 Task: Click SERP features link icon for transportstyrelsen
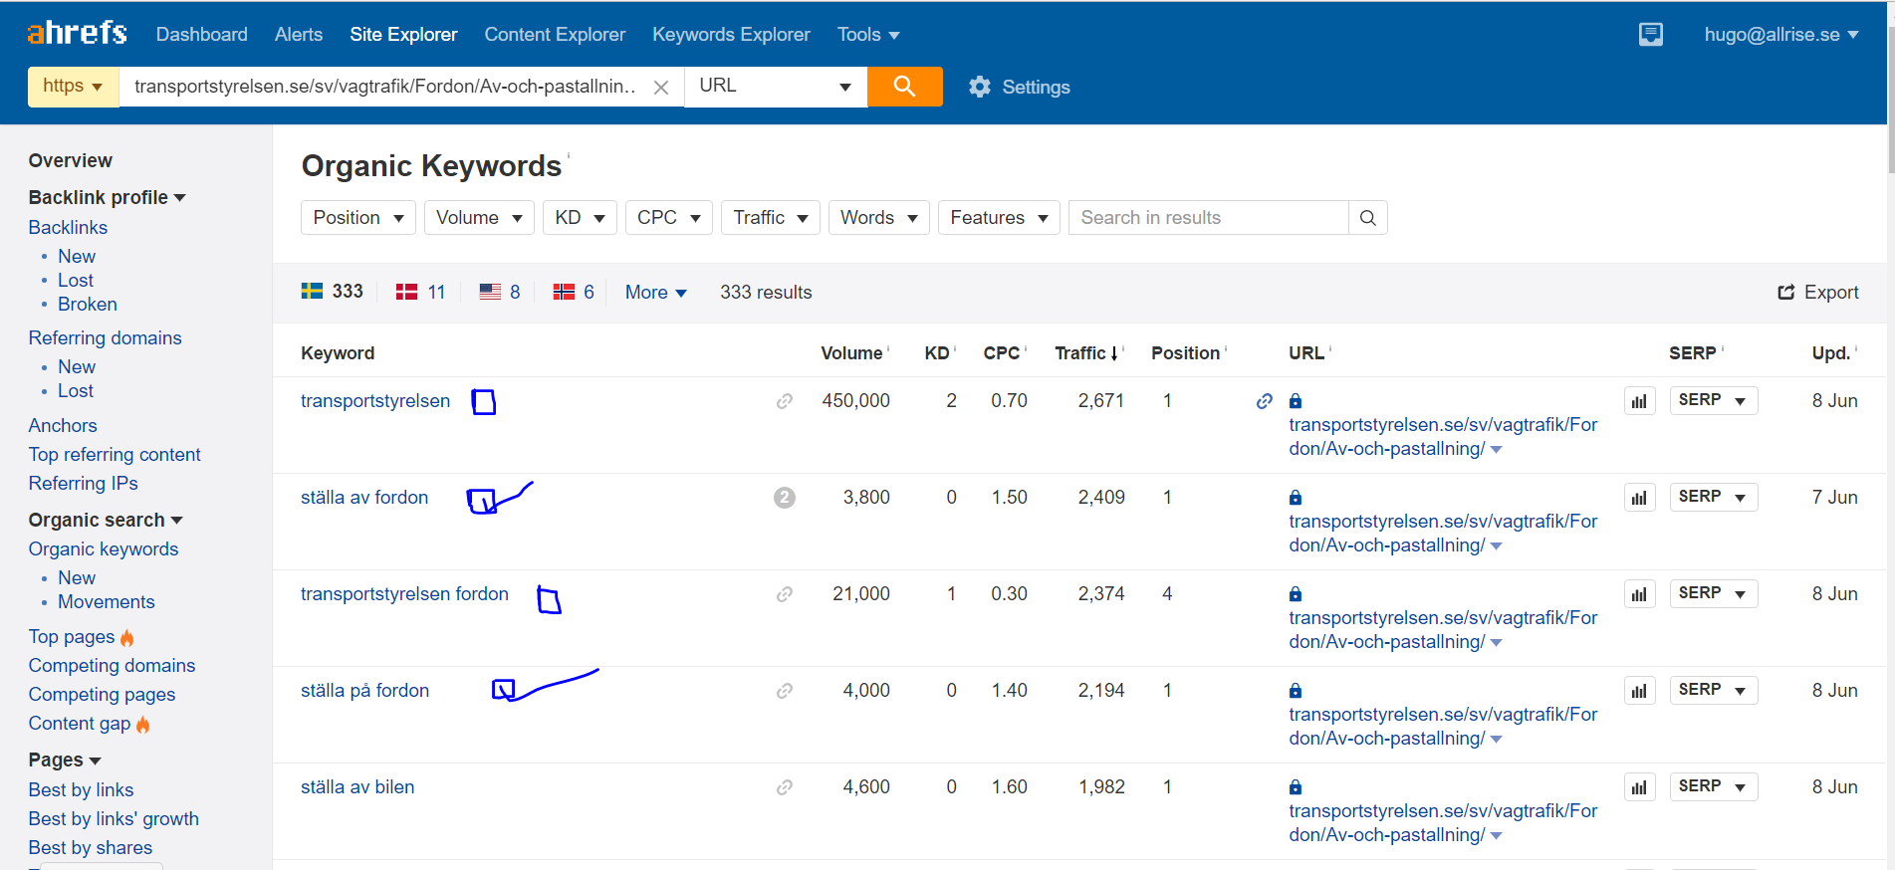[785, 401]
